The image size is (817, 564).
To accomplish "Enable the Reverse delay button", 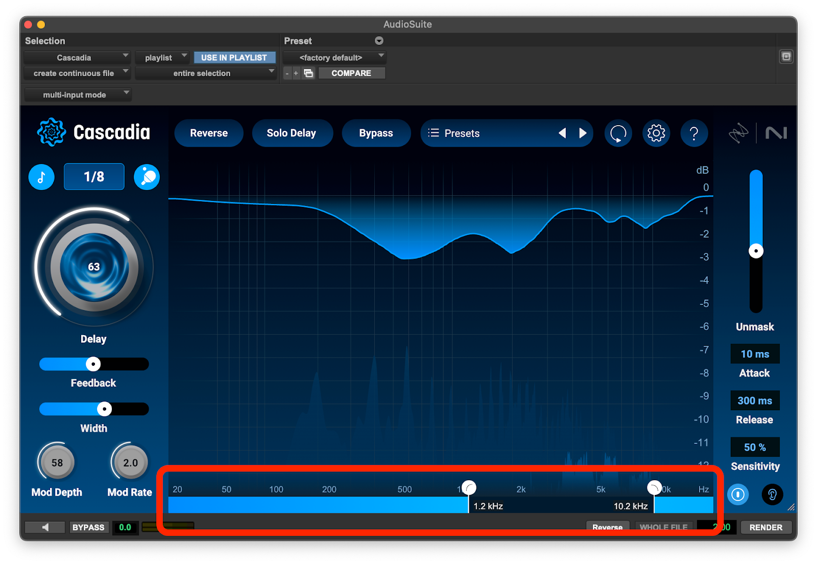I will click(209, 133).
